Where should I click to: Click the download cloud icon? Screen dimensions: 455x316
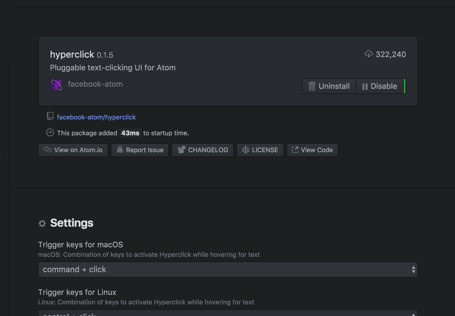(368, 54)
